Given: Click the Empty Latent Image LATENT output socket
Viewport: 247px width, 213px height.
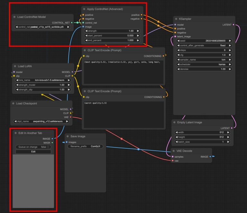Looking at the screenshot, I should [232, 128].
